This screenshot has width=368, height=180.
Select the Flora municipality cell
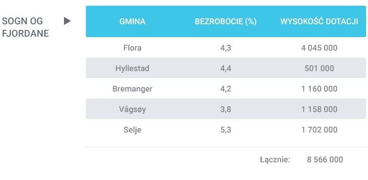(x=132, y=48)
